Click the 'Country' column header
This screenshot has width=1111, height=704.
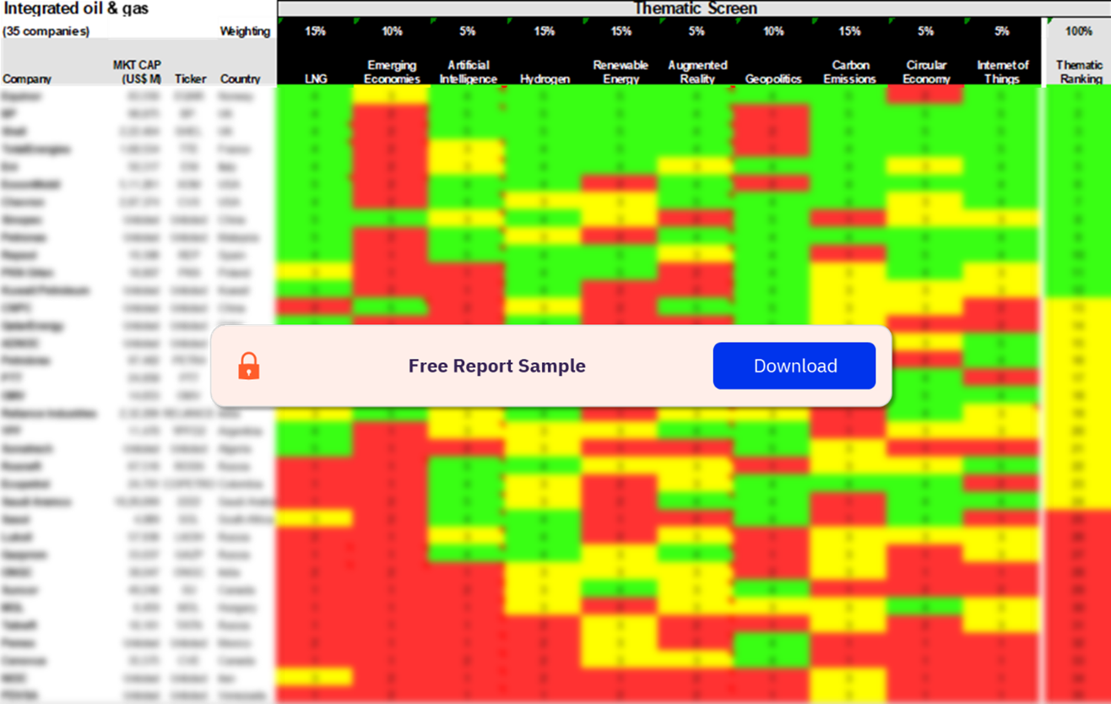coord(241,79)
